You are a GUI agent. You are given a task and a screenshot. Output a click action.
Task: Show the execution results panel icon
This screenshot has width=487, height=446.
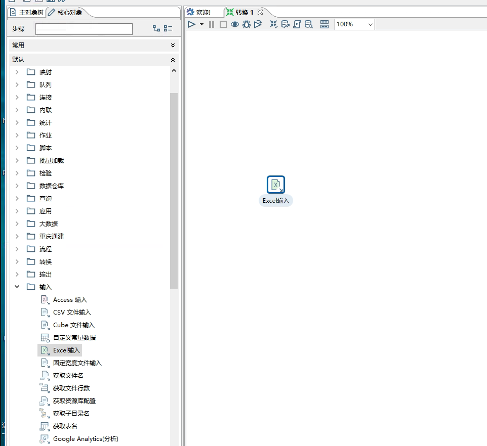[x=324, y=24]
